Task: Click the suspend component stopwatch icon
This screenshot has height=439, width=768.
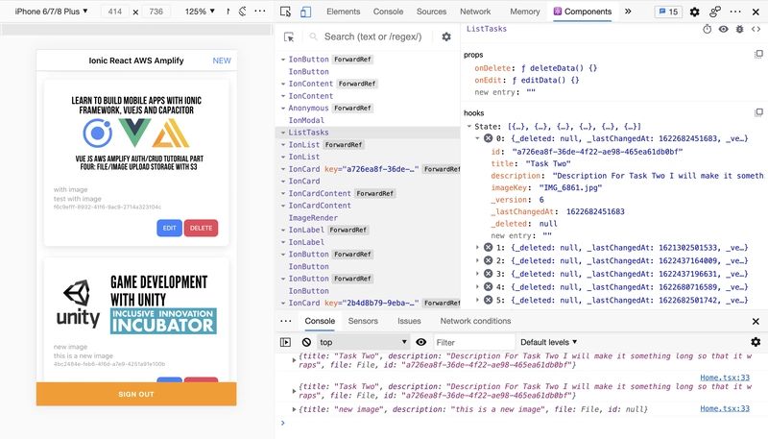Action: tap(708, 30)
